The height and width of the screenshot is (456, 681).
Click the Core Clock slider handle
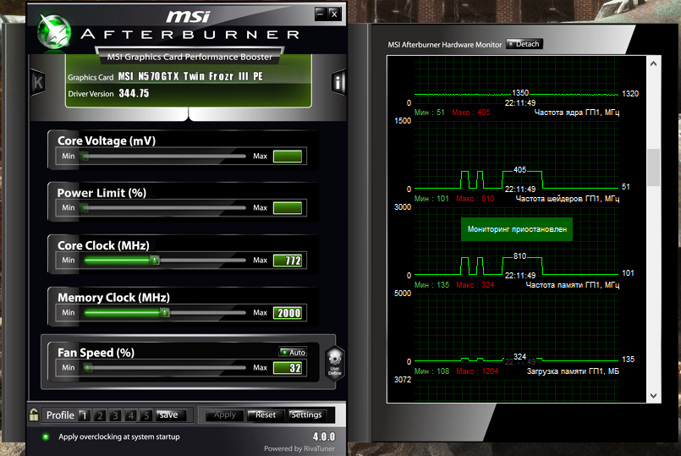coord(155,260)
